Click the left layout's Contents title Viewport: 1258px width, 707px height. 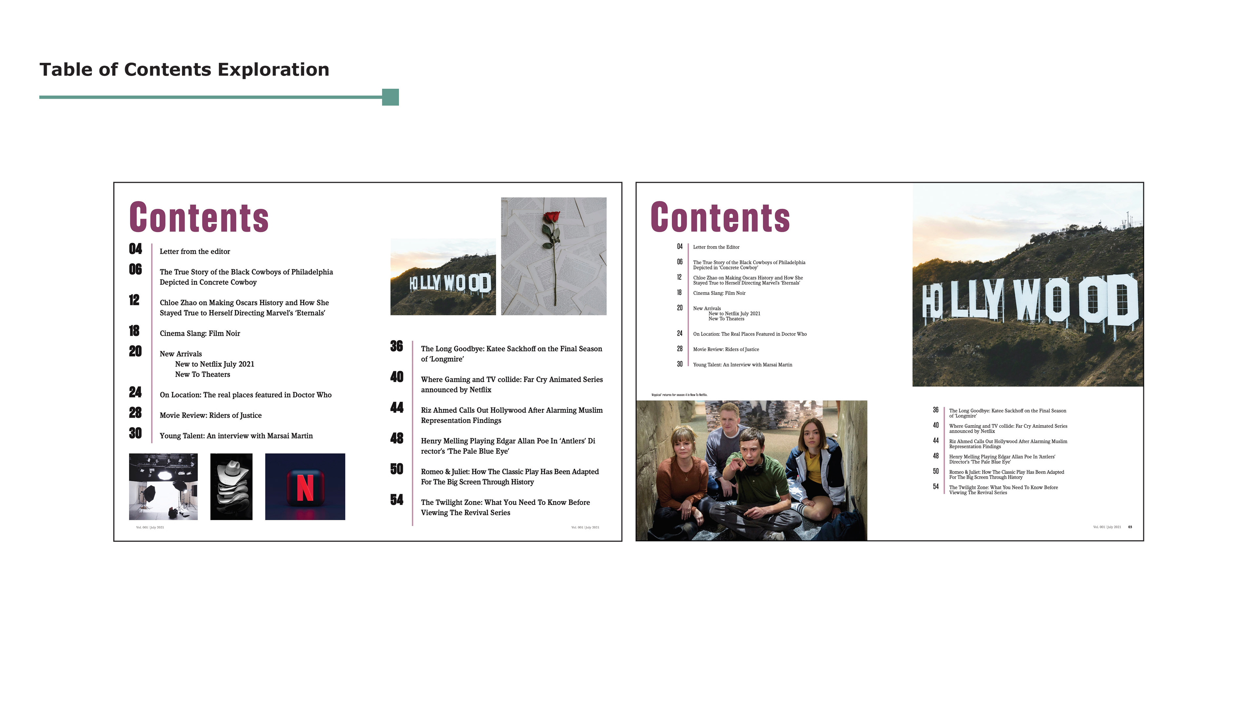point(199,218)
